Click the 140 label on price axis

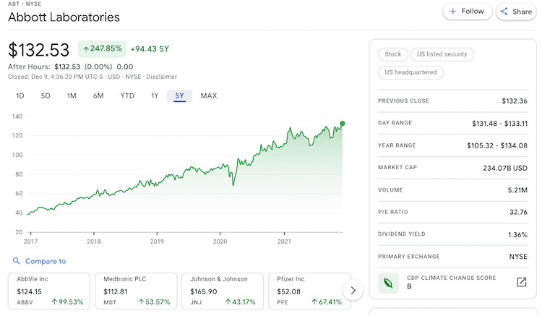[17, 116]
